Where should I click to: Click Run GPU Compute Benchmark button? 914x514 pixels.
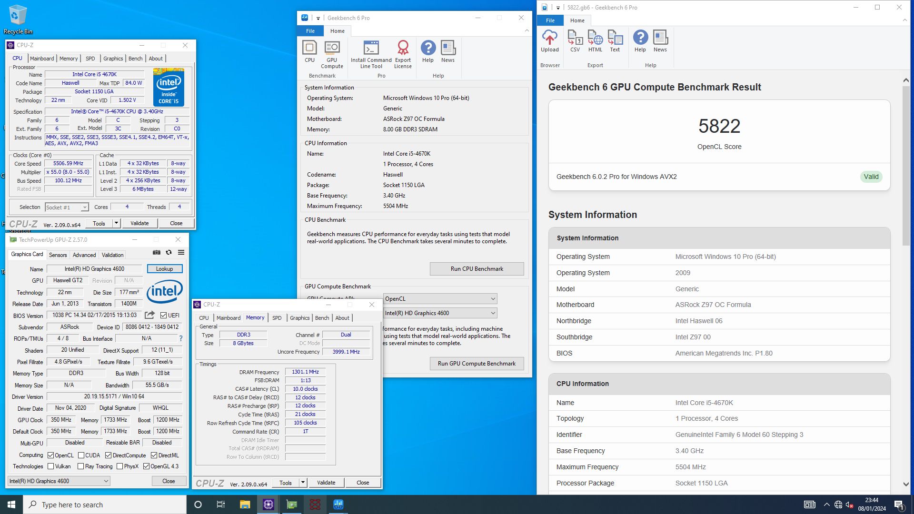[x=477, y=364]
